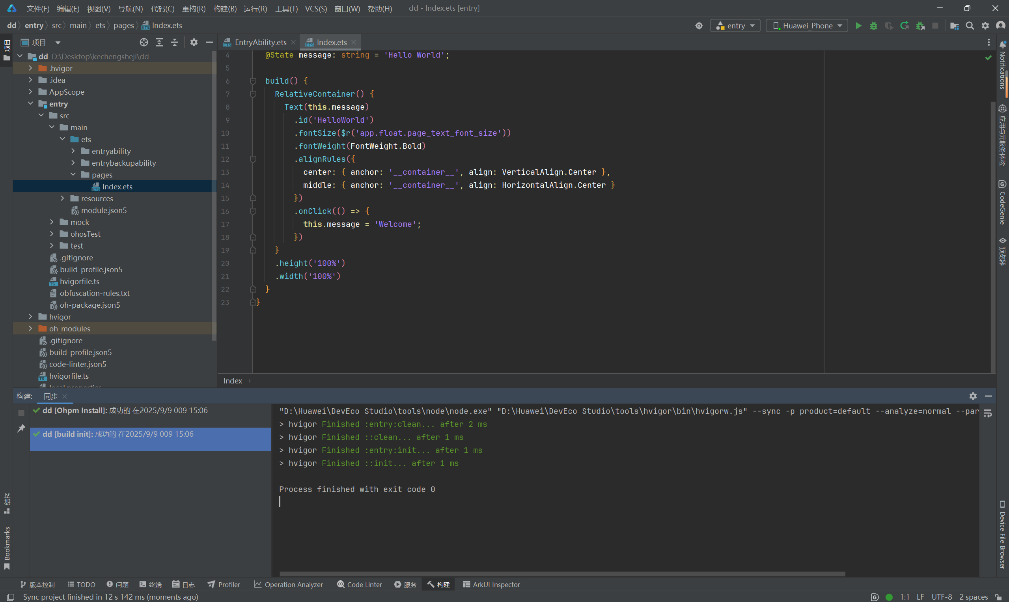Open build panel settings gear
Viewport: 1009px width, 602px height.
tap(973, 396)
